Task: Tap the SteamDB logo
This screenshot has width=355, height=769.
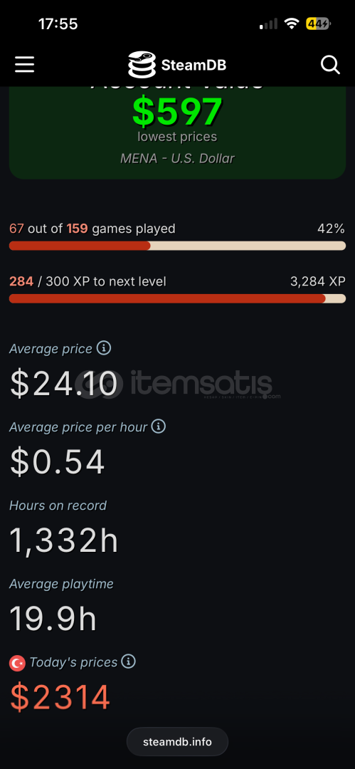Action: [142, 65]
